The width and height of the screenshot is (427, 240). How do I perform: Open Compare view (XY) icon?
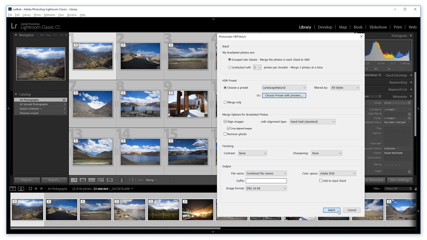(92, 180)
